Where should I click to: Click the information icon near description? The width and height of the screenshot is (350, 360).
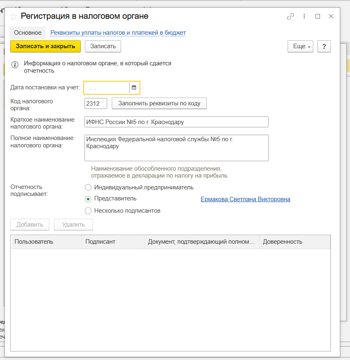pyautogui.click(x=15, y=65)
